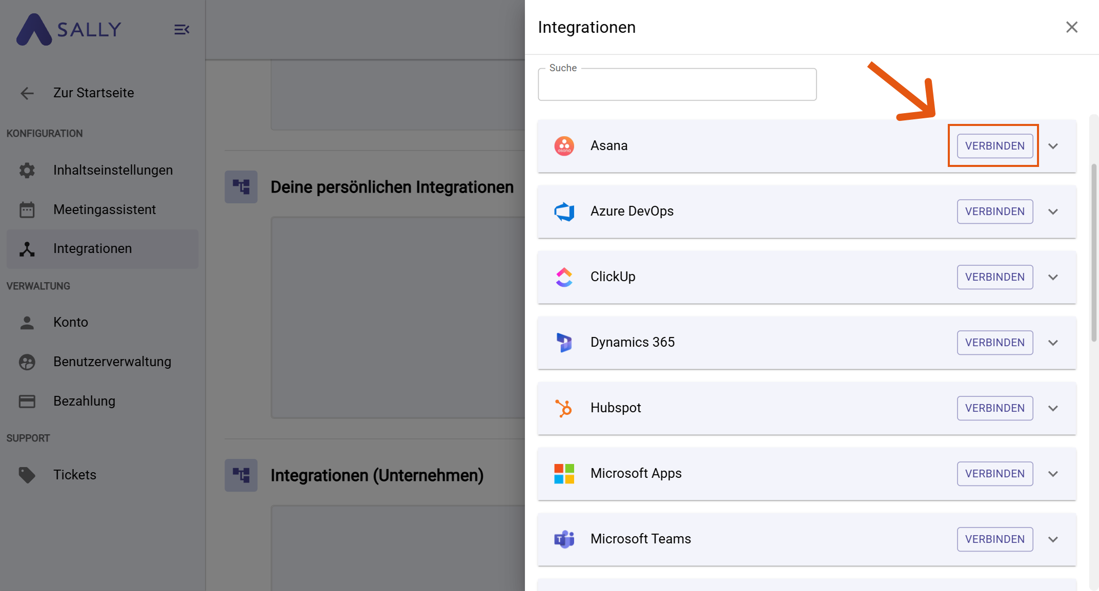The width and height of the screenshot is (1099, 591).
Task: Click the ClickUp logo icon
Action: click(x=564, y=277)
